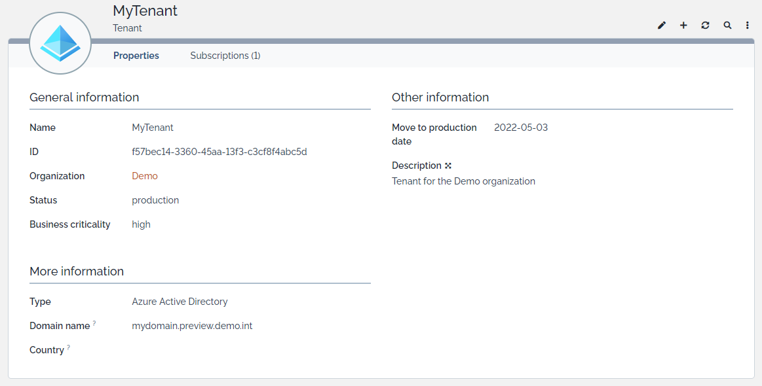Switch to the Properties tab

pos(136,56)
